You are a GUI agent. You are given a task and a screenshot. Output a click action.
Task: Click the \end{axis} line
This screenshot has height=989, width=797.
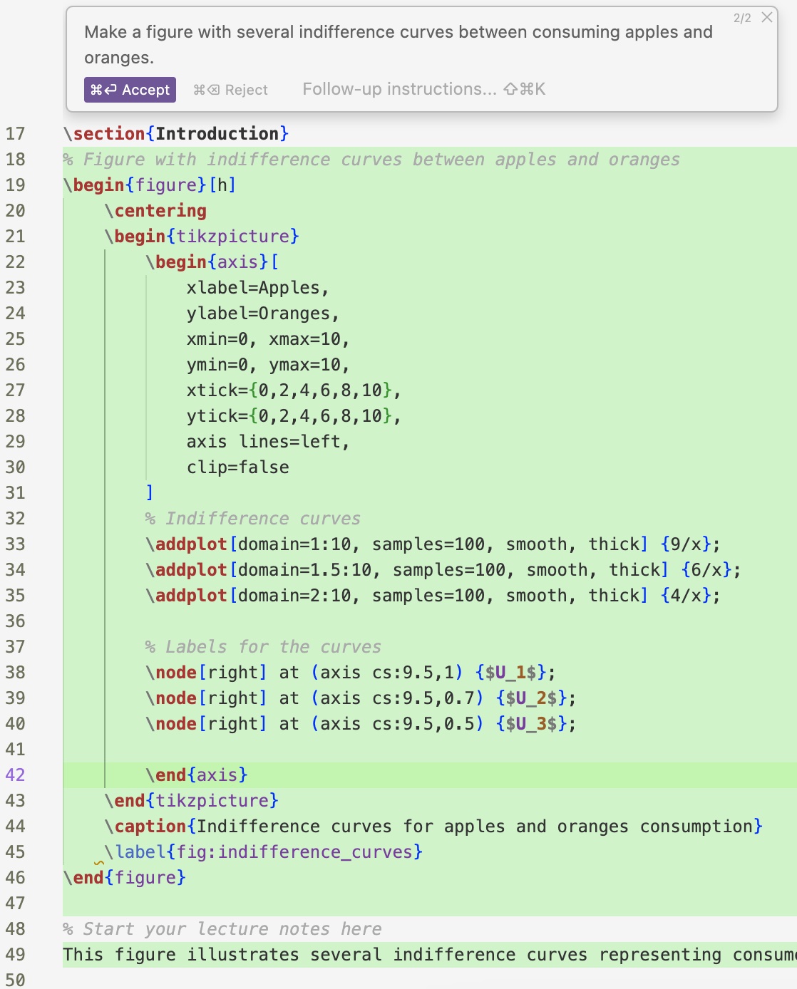coord(197,775)
